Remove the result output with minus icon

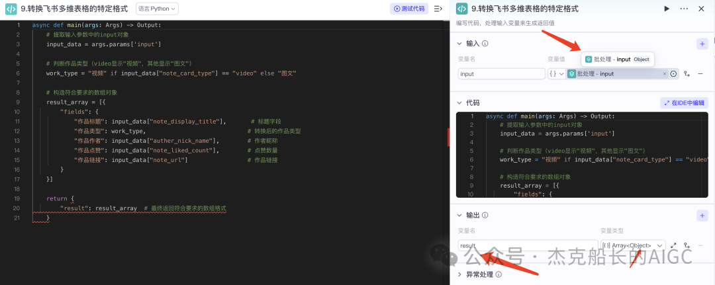click(x=700, y=245)
